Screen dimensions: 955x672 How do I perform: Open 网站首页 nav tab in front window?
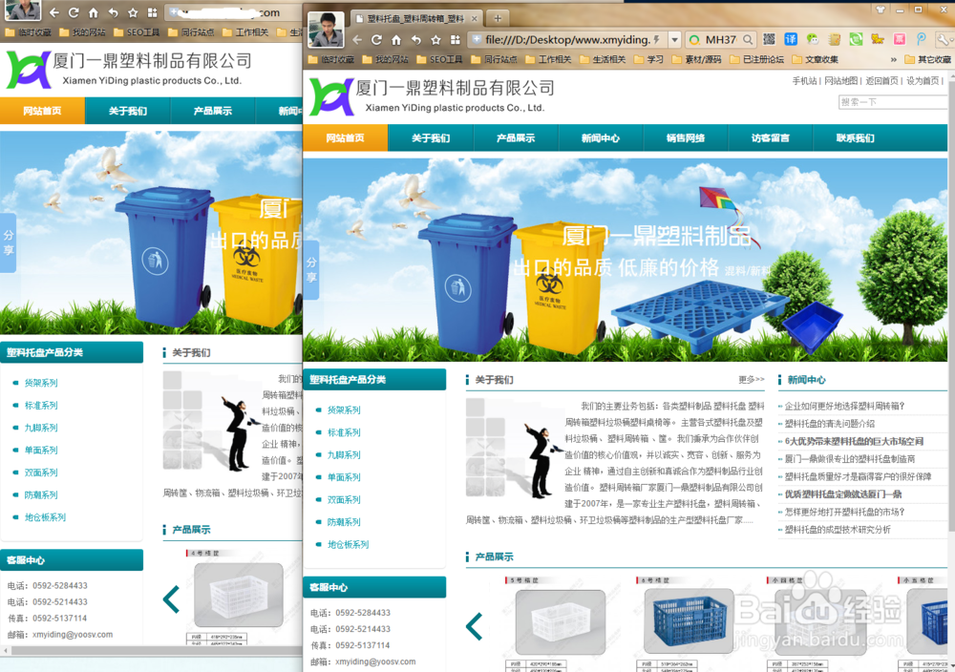point(346,137)
